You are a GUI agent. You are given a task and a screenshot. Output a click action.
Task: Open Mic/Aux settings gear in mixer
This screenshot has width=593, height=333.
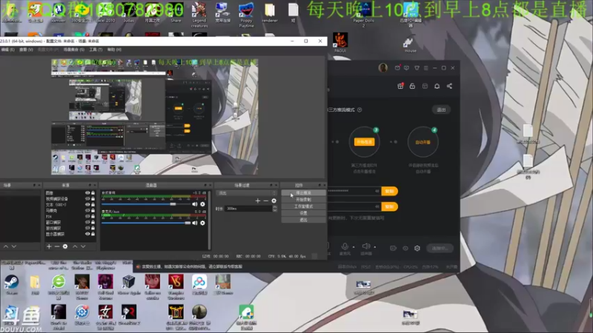pos(202,223)
